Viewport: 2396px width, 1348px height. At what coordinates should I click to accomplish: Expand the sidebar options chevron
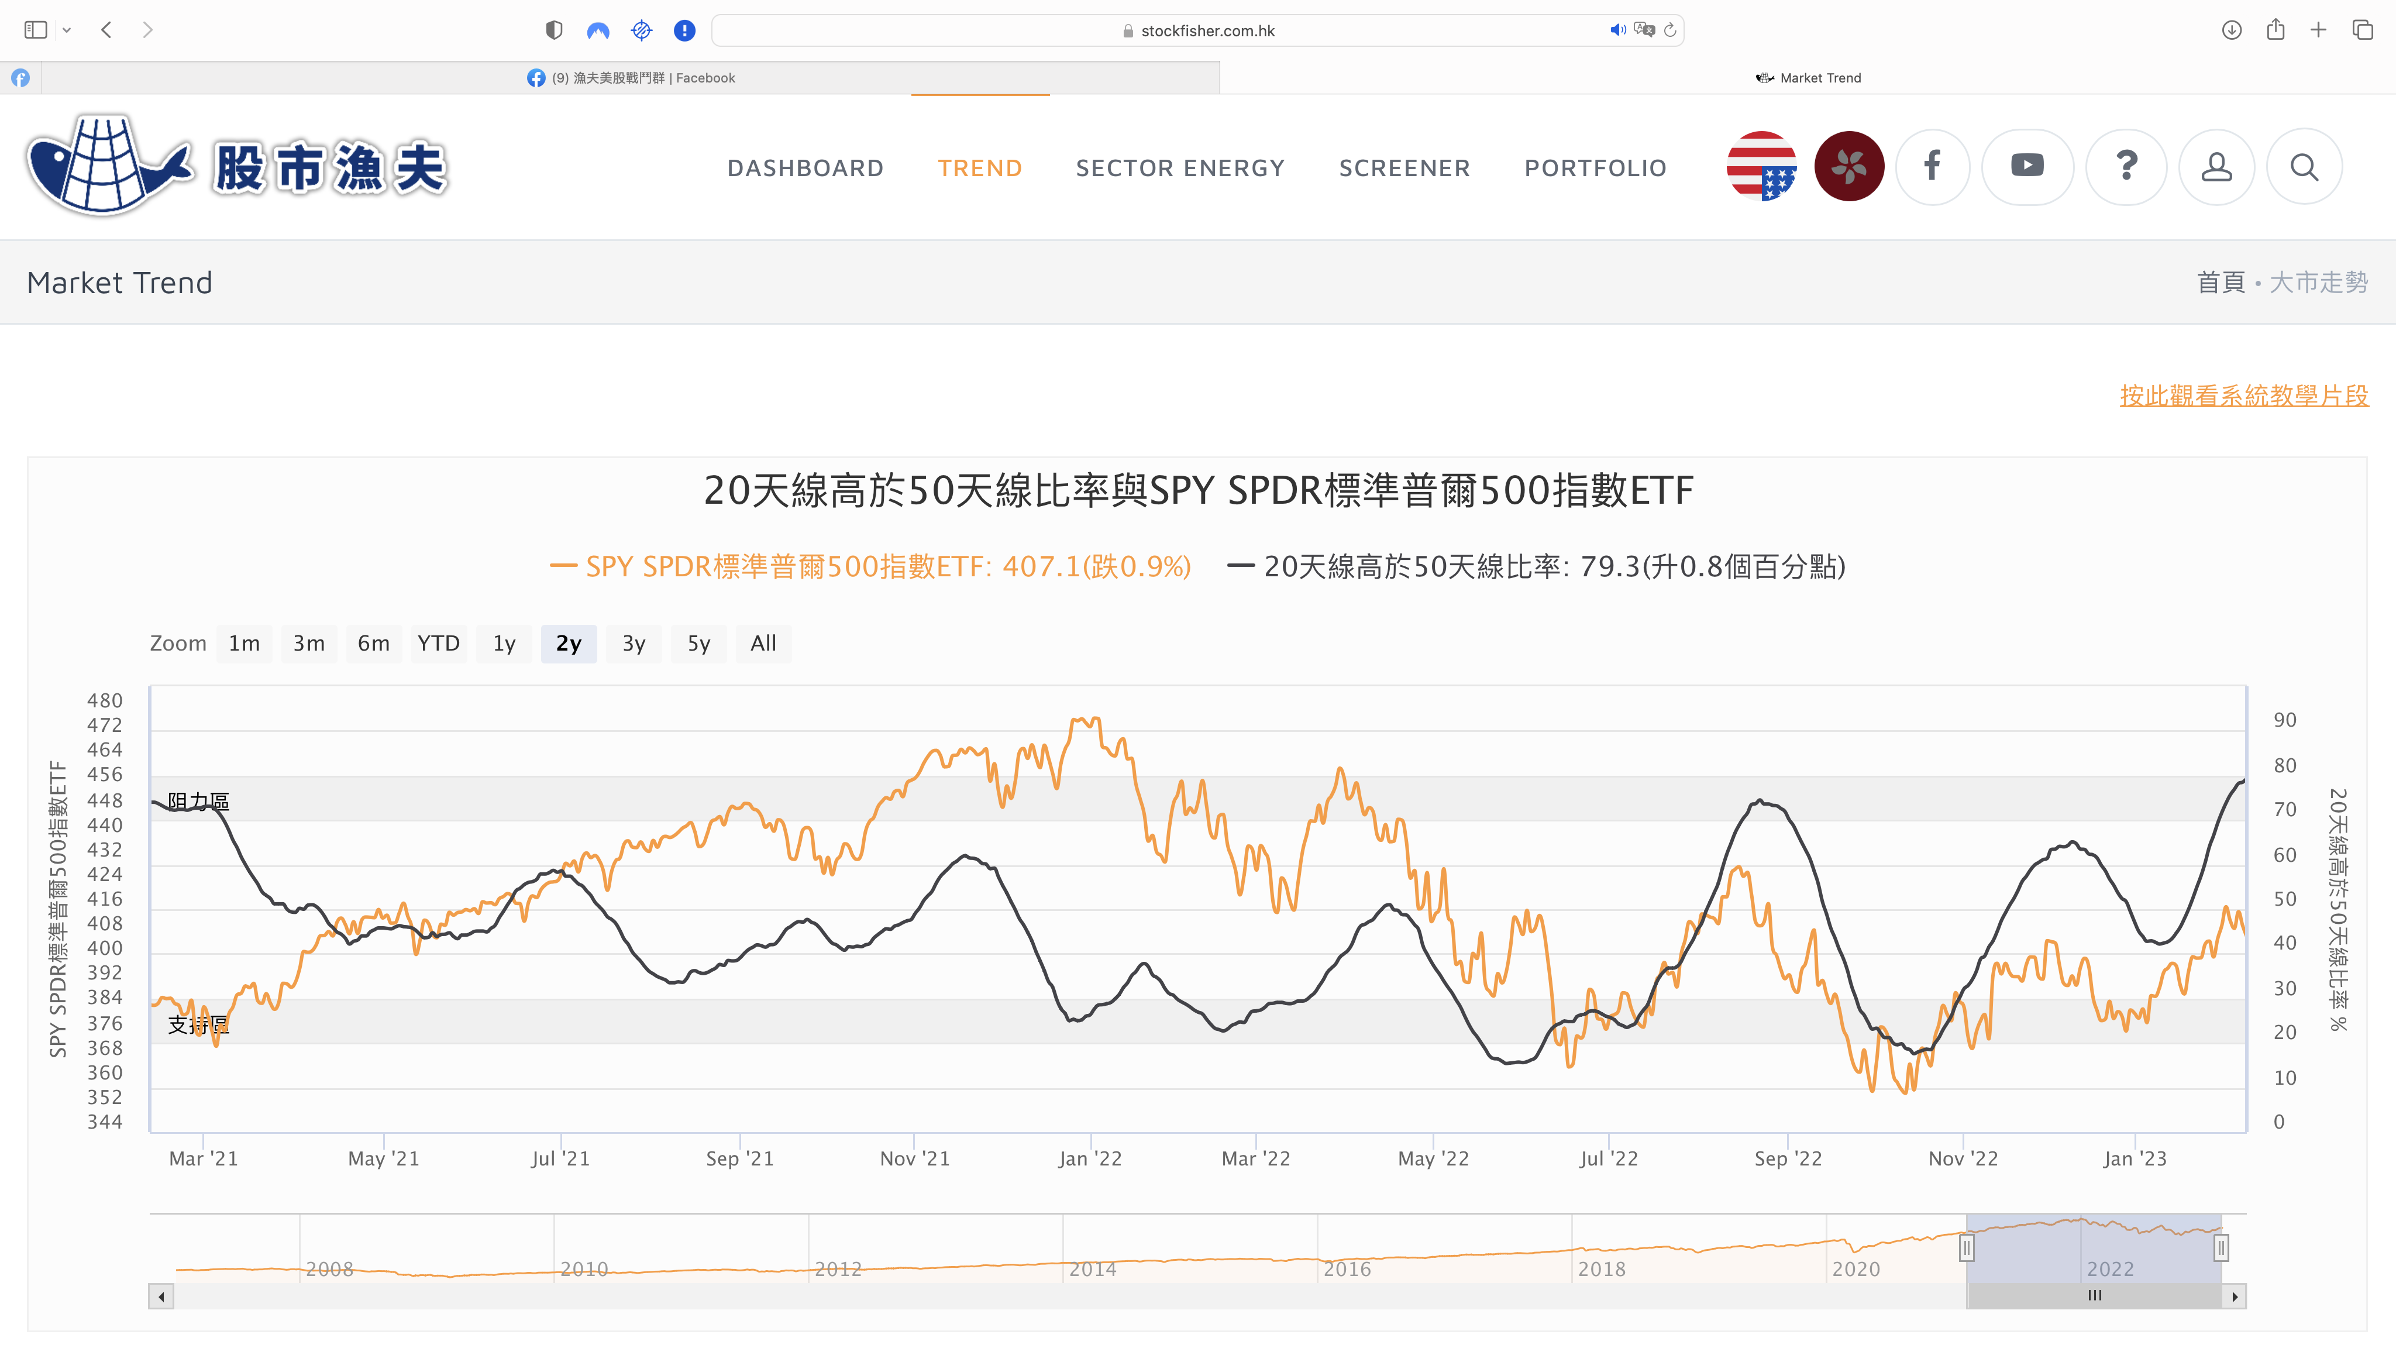click(x=67, y=30)
